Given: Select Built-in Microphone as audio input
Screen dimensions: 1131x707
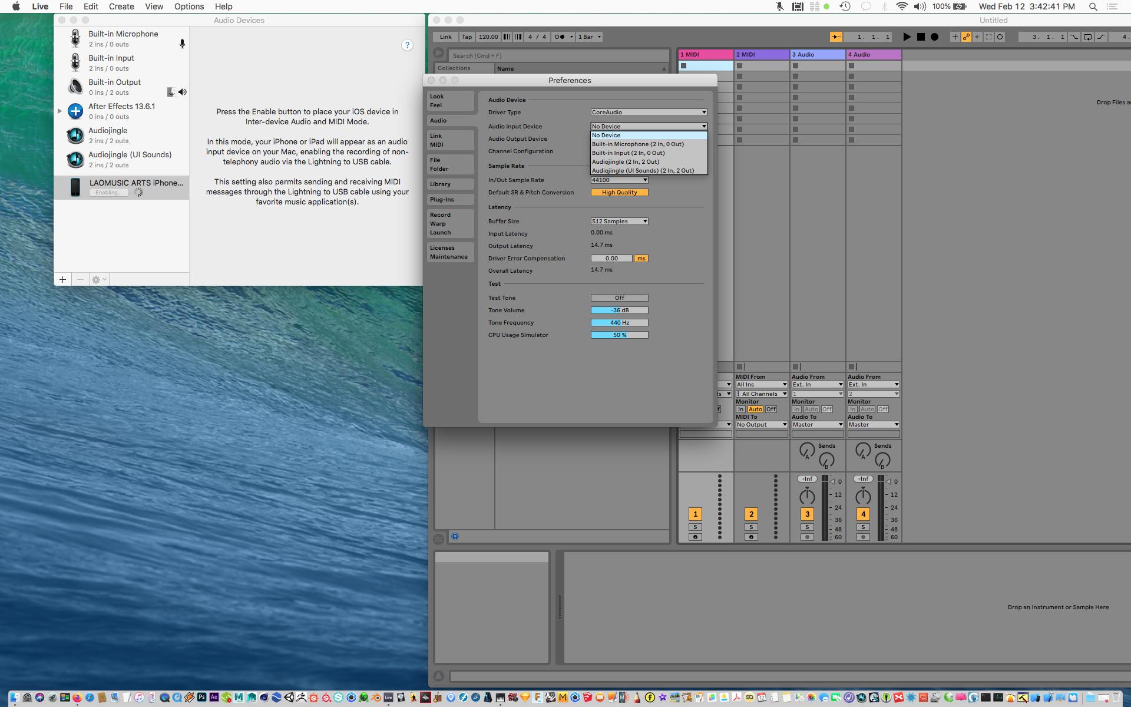Looking at the screenshot, I should [637, 144].
